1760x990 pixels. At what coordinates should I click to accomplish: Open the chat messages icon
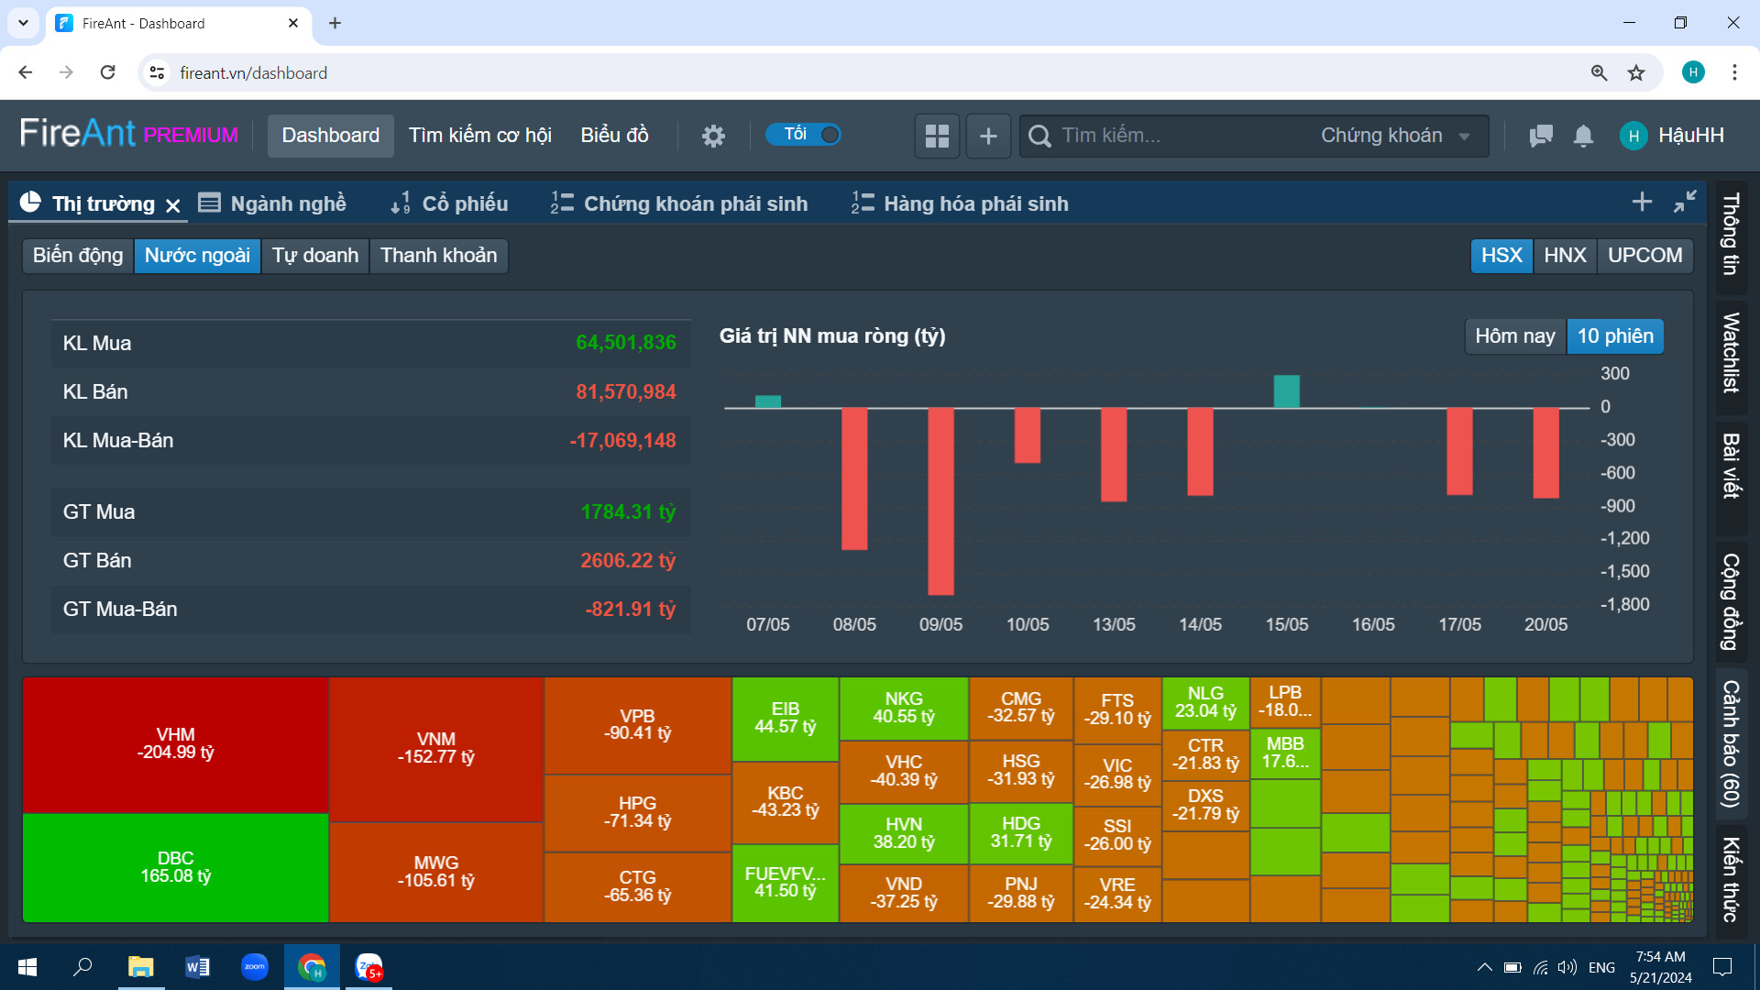tap(1541, 136)
